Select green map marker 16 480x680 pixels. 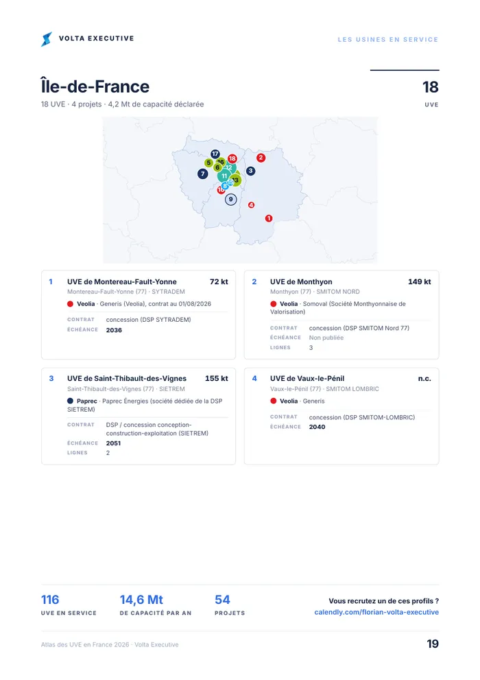point(221,162)
